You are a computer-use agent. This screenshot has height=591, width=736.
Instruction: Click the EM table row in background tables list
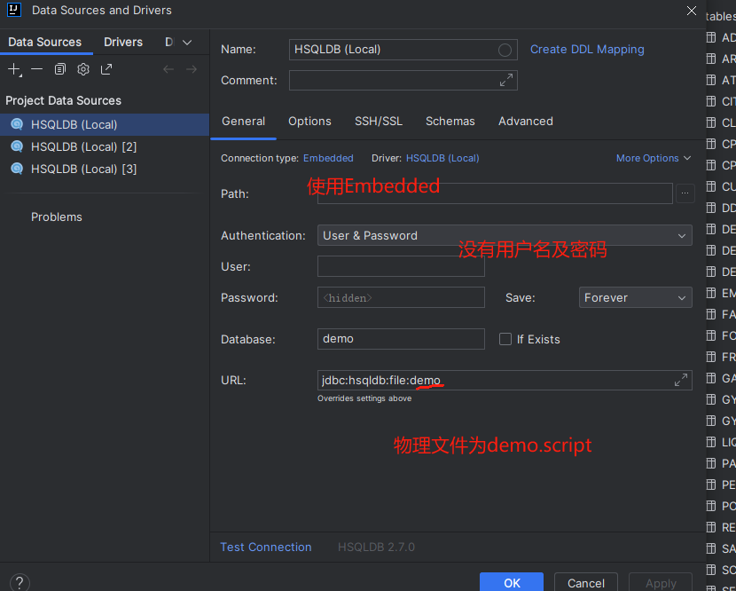(722, 293)
